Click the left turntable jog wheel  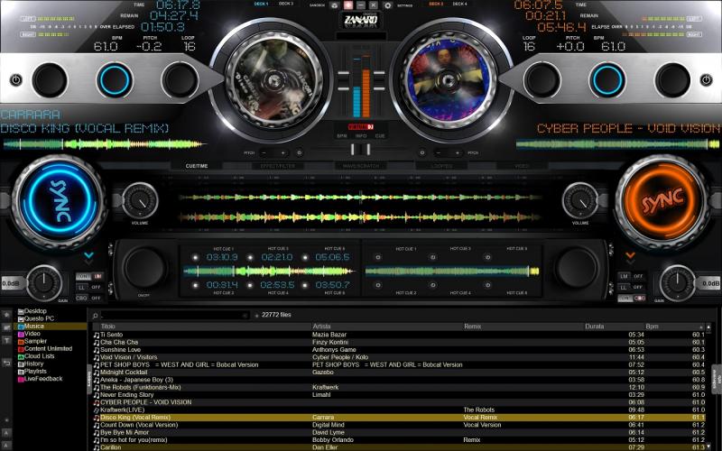click(273, 81)
